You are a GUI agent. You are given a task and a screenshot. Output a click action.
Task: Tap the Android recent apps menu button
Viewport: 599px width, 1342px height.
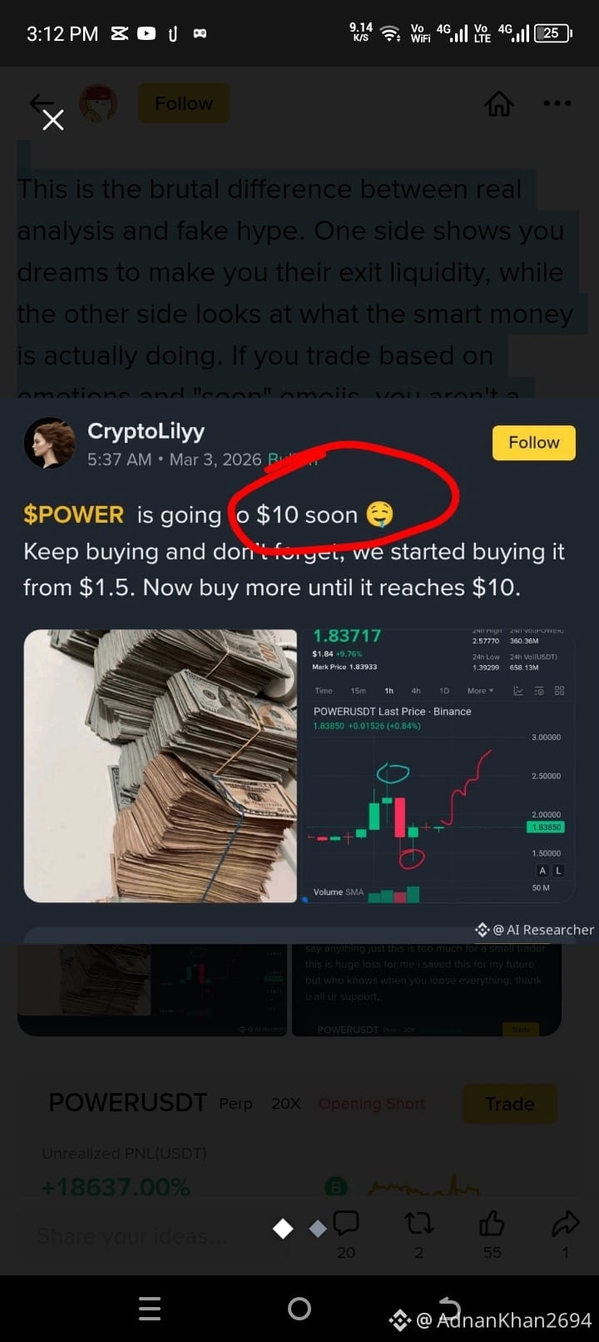tap(150, 1309)
